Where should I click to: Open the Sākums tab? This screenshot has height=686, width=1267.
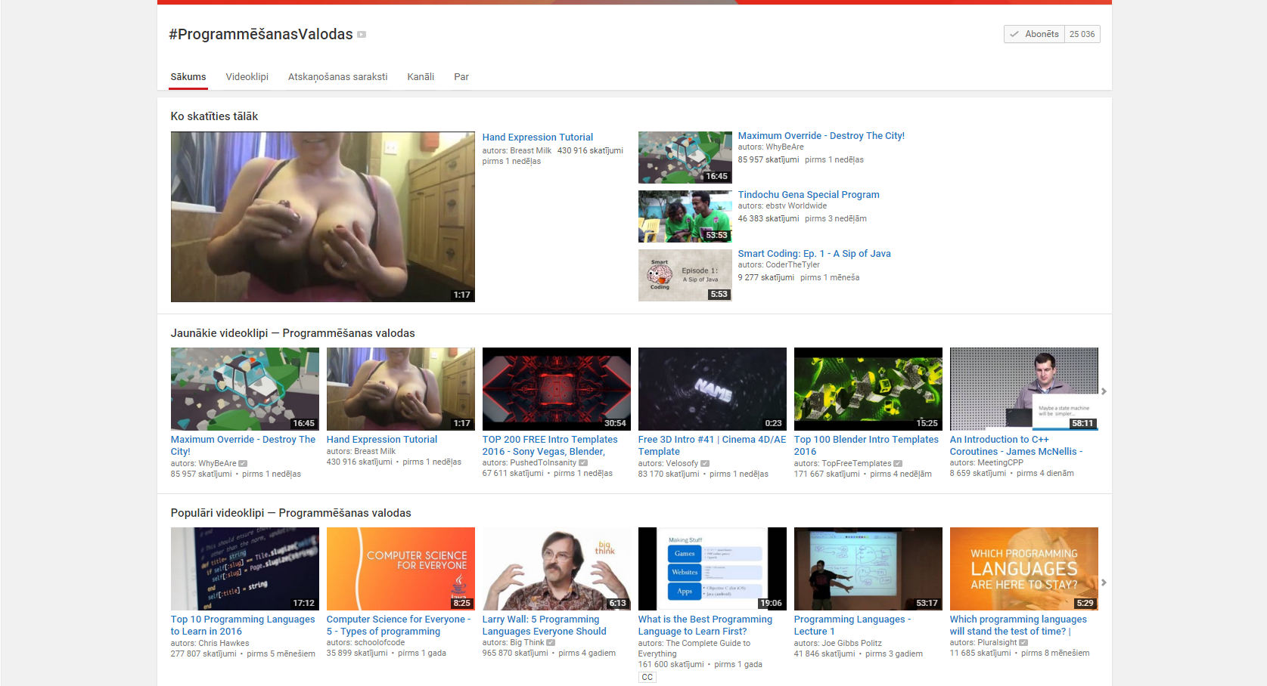click(188, 77)
